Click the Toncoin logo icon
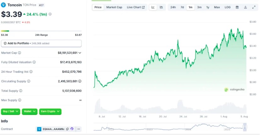Viewport: 260px width, 135px height. click(x=3, y=5)
